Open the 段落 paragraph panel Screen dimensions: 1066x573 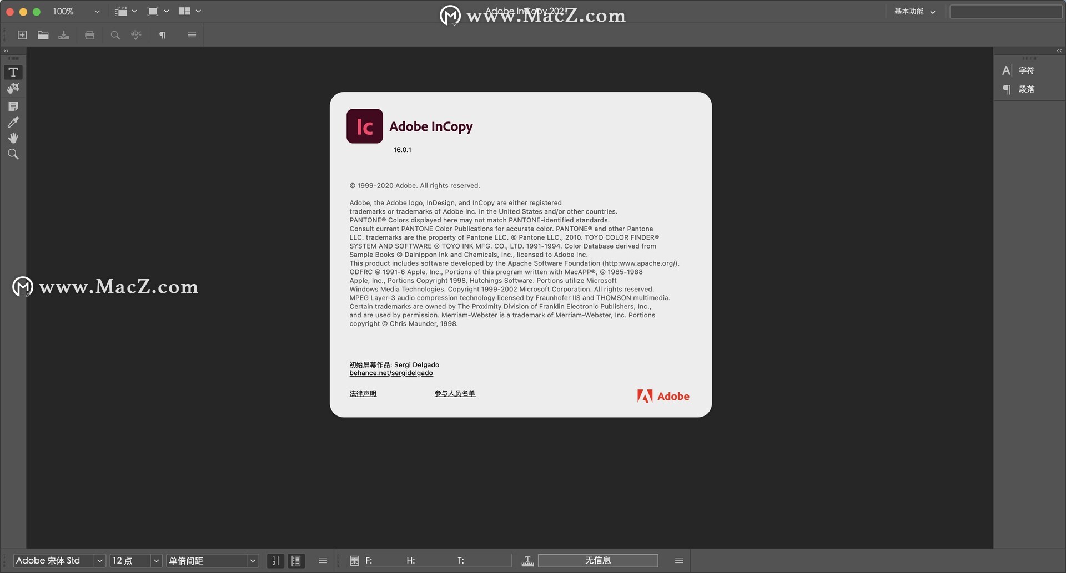pos(1019,89)
